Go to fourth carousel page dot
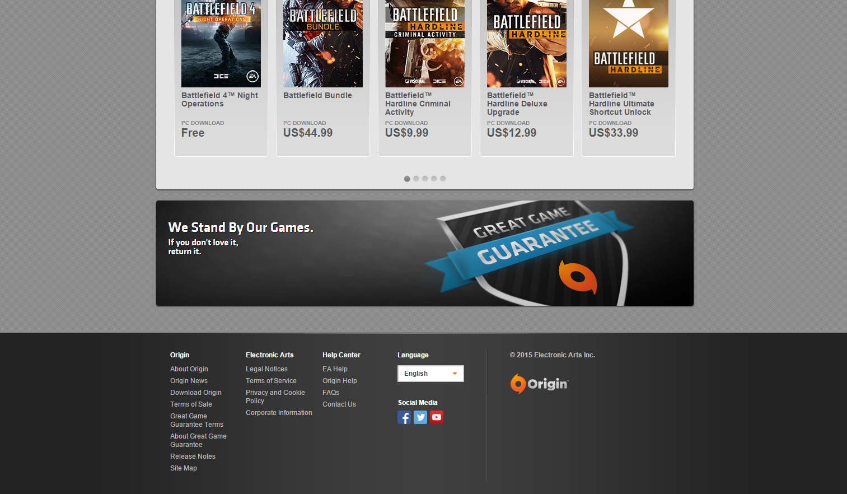 434,179
